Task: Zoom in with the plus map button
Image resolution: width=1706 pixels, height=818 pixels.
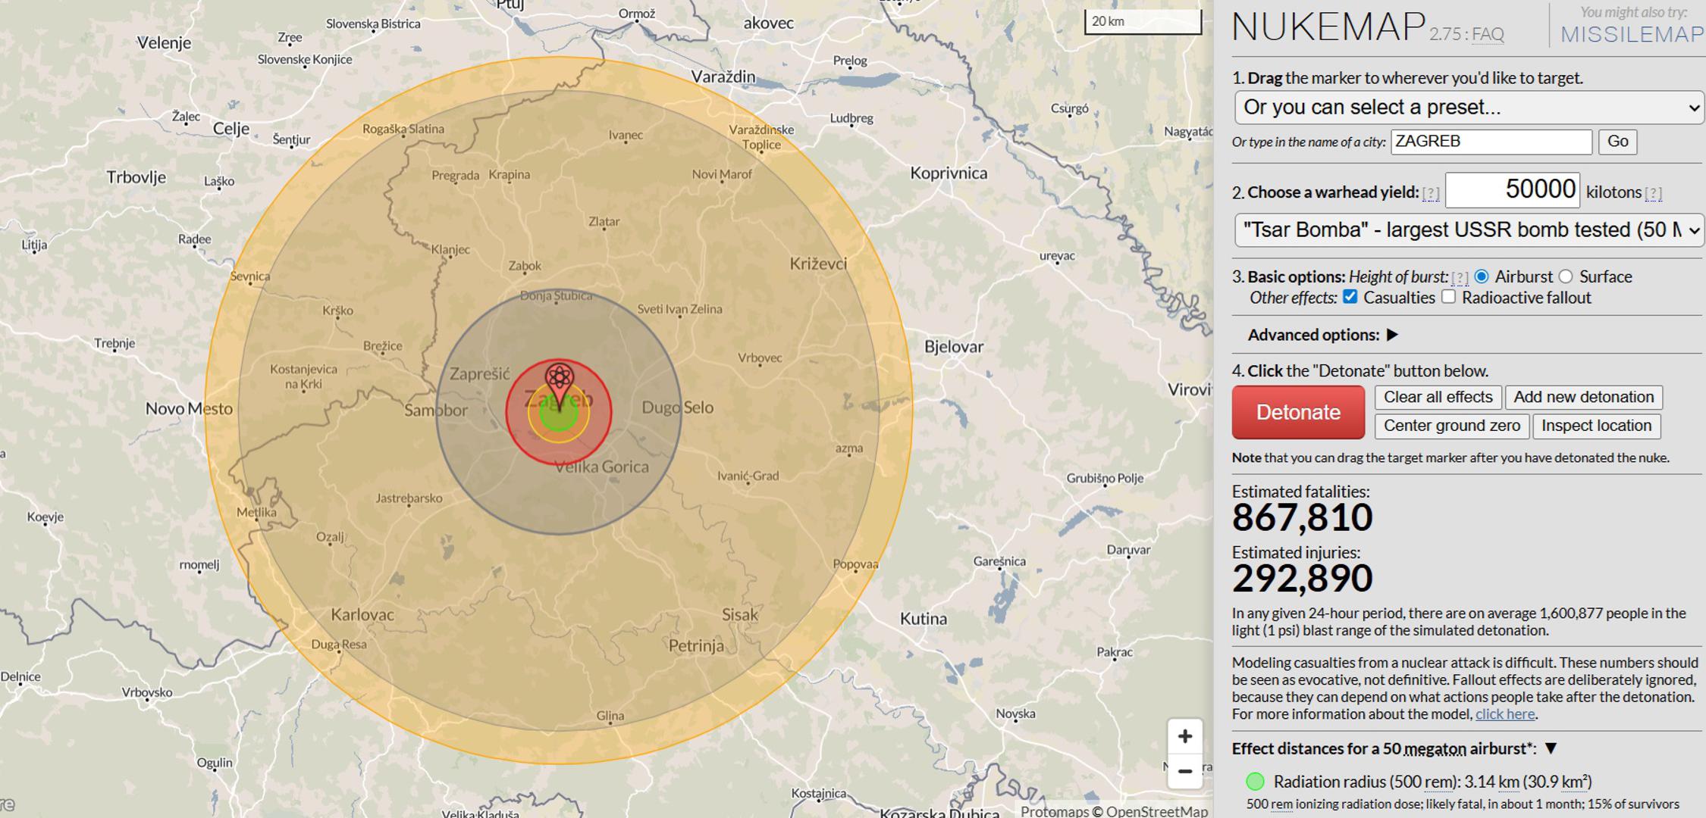Action: [1184, 736]
